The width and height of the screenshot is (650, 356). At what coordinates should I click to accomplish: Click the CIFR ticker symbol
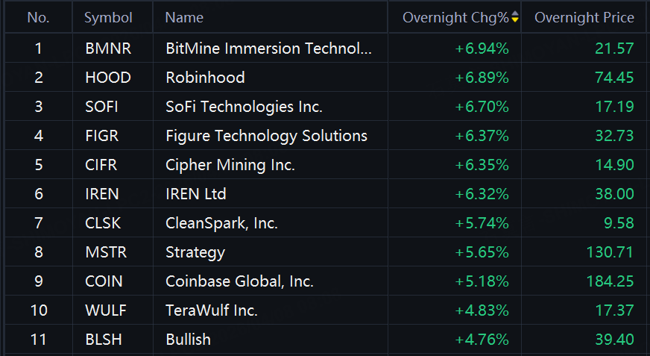pos(101,165)
